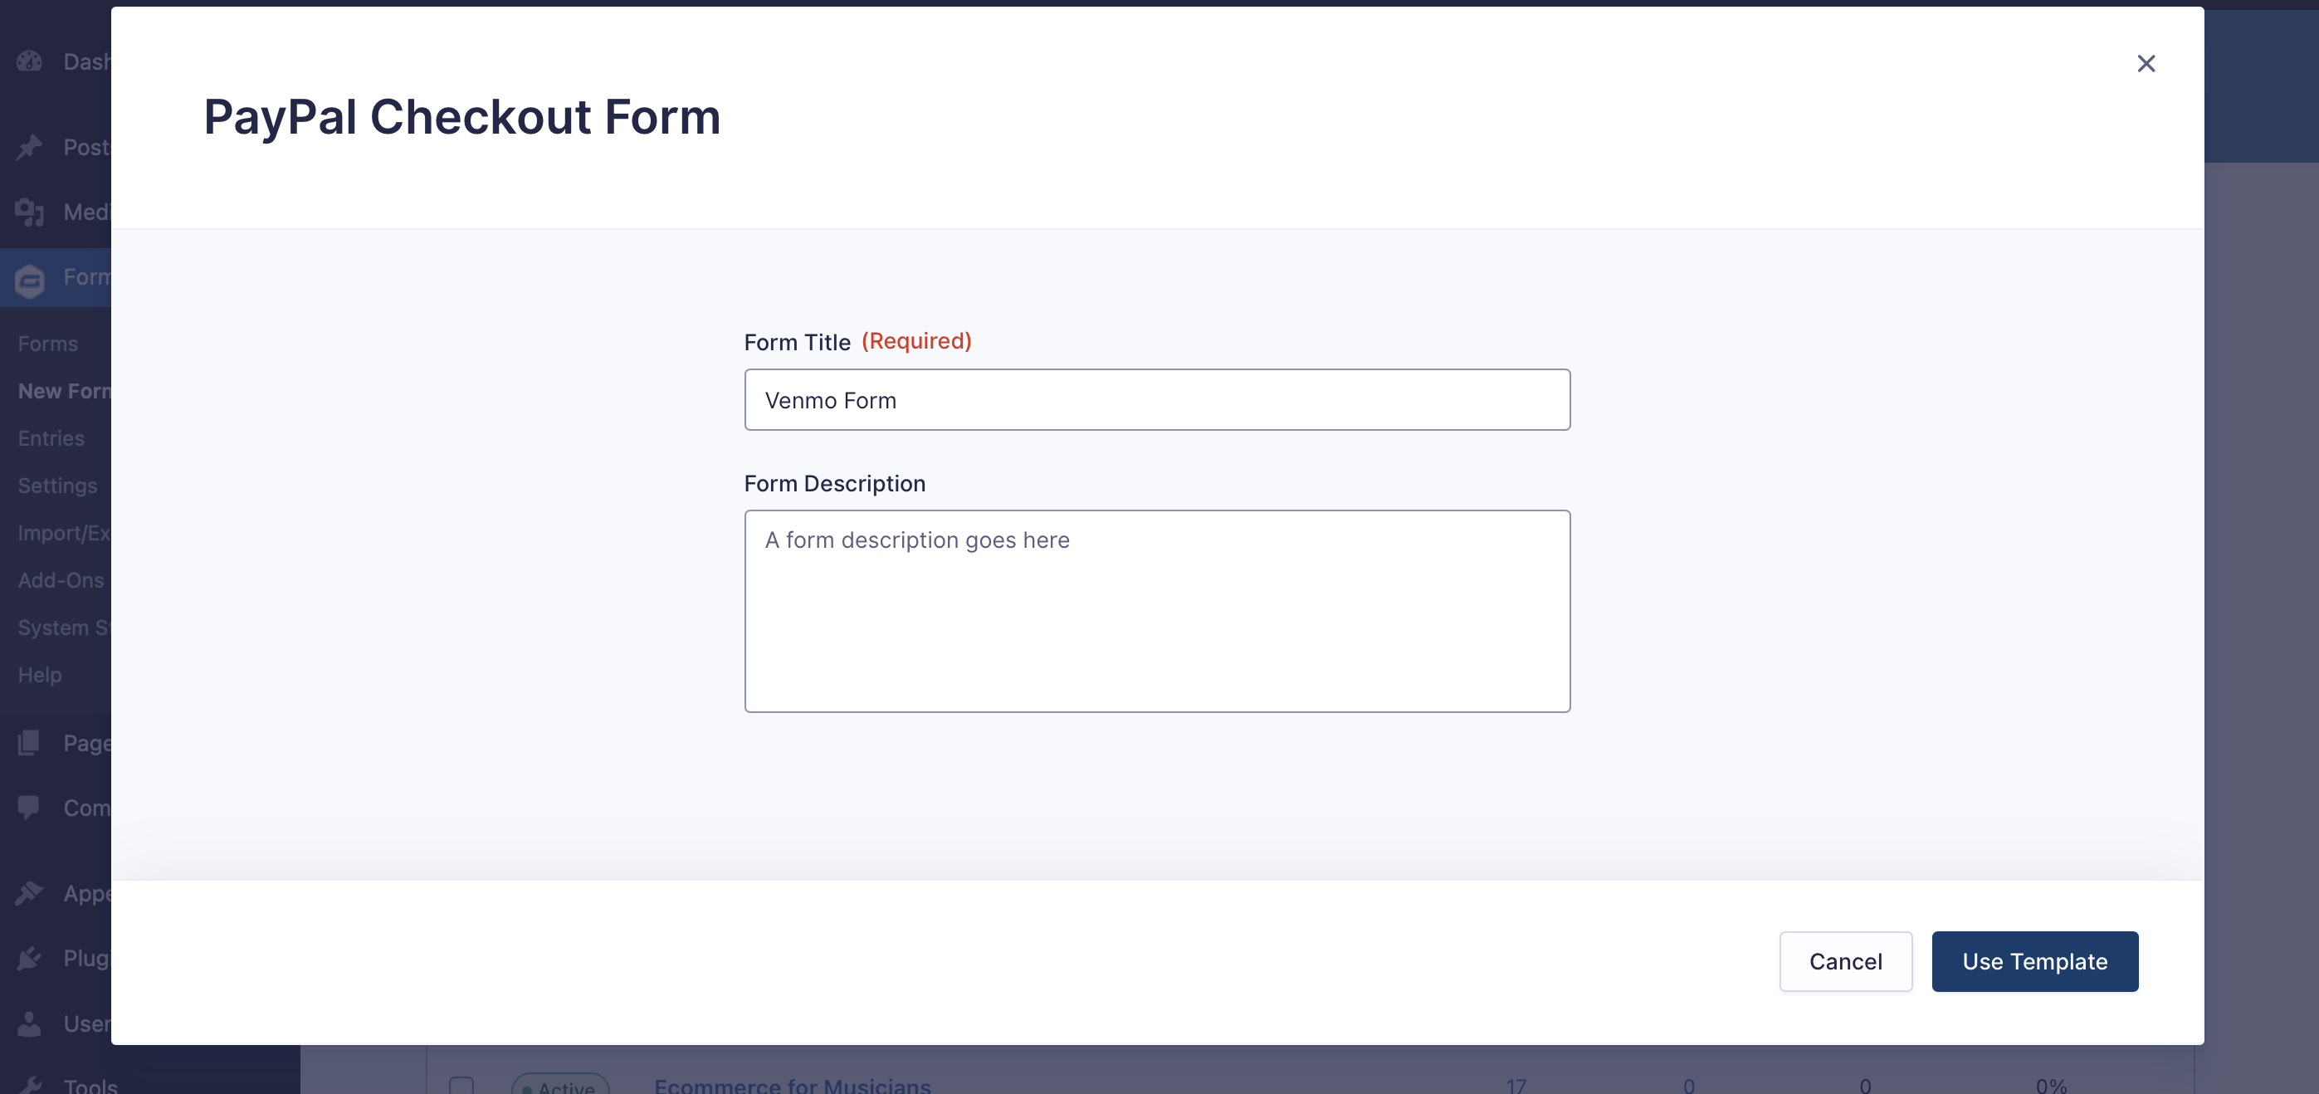
Task: Open the Settings submenu item
Action: point(57,486)
